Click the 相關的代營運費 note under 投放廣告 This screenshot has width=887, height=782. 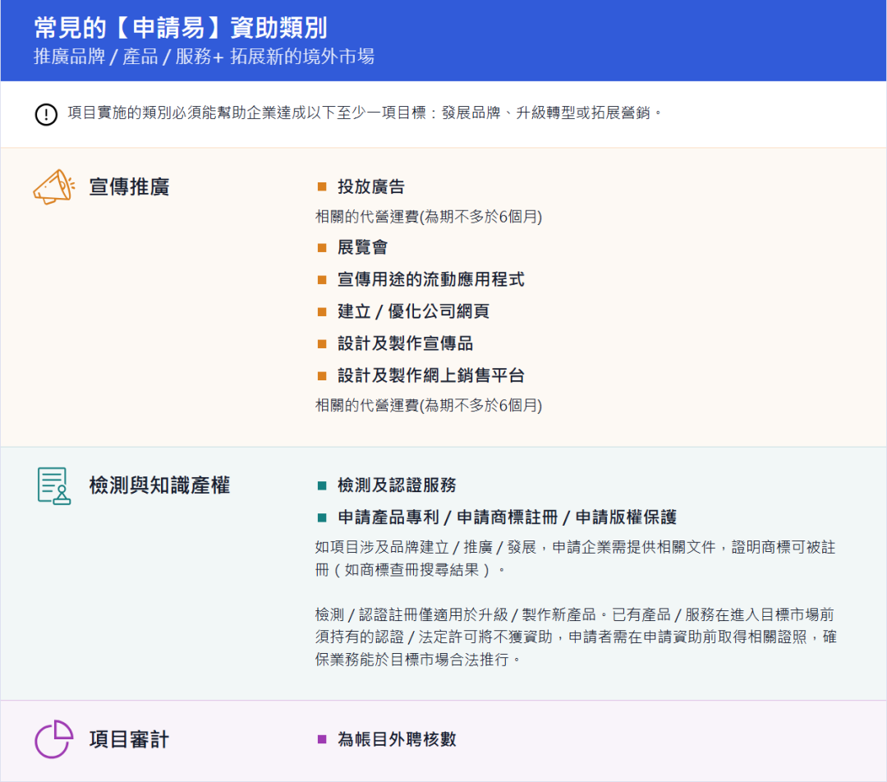coord(429,217)
